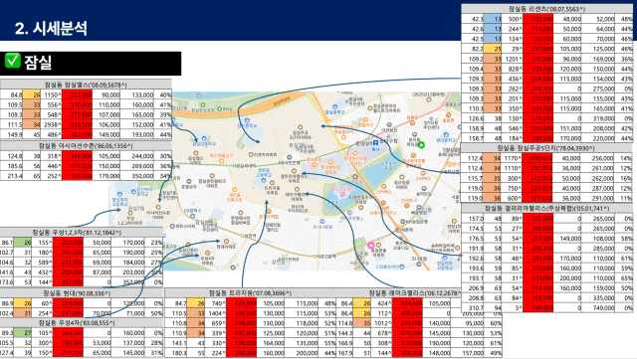The image size is (637, 359).
Task: Select the red 100,000 cell in 리센츠
Action: pyautogui.click(x=538, y=19)
